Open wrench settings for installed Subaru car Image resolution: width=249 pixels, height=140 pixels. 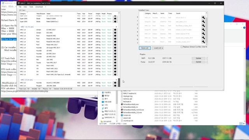[203, 34]
